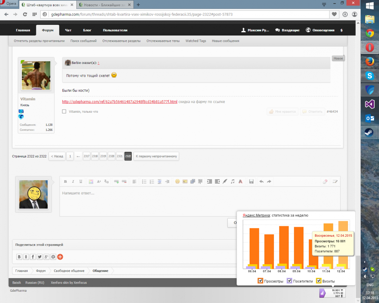Open the Пользователи navigation tab

coord(115,30)
